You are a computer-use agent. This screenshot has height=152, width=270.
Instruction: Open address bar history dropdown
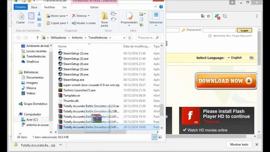point(124,38)
